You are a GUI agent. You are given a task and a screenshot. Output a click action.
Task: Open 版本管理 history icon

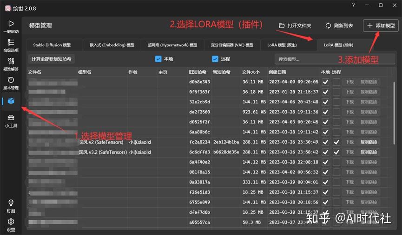tap(11, 80)
